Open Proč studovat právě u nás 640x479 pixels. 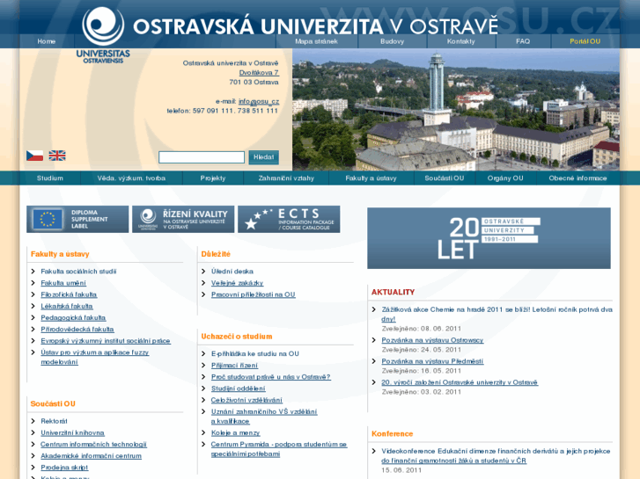pyautogui.click(x=270, y=377)
